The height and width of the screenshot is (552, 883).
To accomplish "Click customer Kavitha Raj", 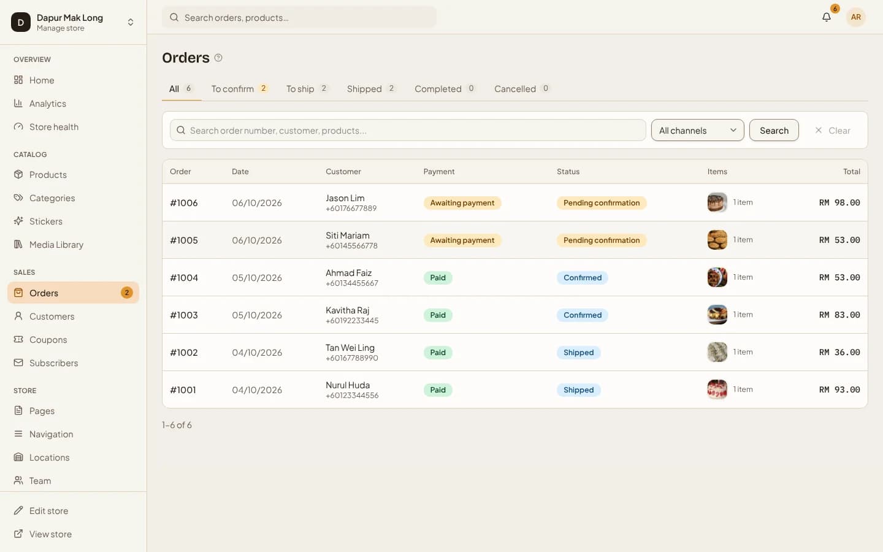I will [x=347, y=310].
